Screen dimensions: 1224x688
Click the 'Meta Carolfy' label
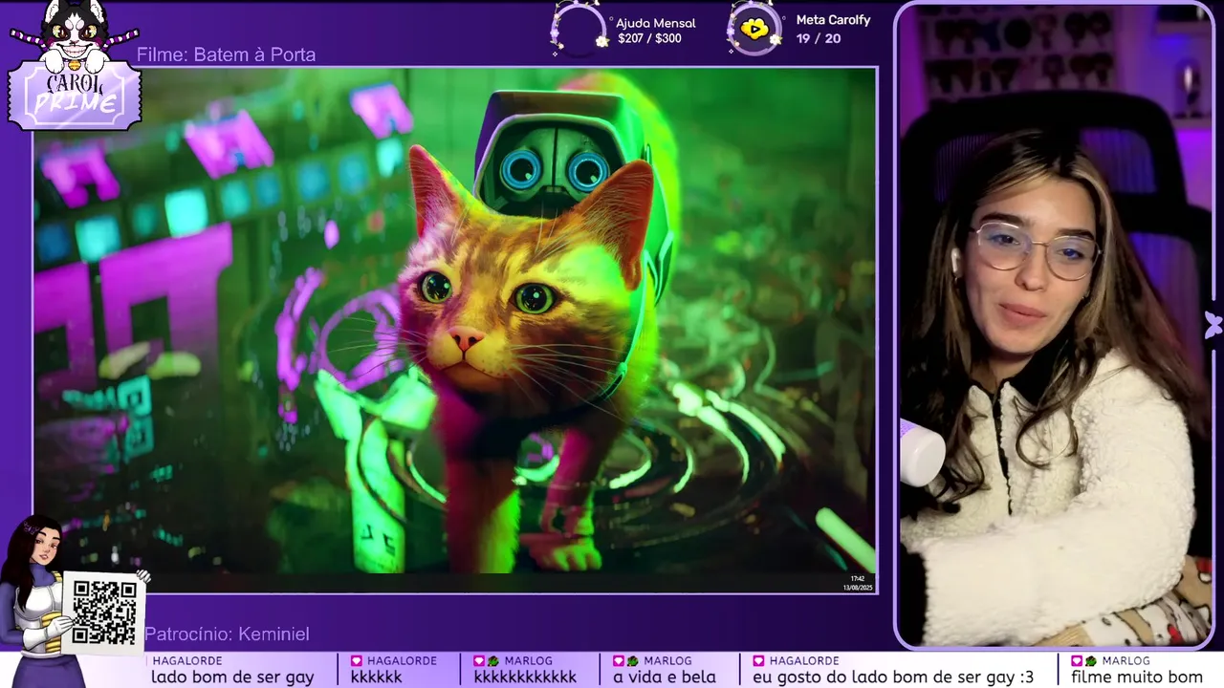[x=833, y=20]
